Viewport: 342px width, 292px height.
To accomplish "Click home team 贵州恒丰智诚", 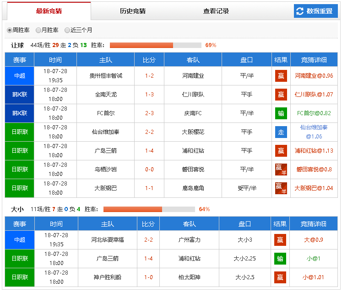I will coord(106,76).
